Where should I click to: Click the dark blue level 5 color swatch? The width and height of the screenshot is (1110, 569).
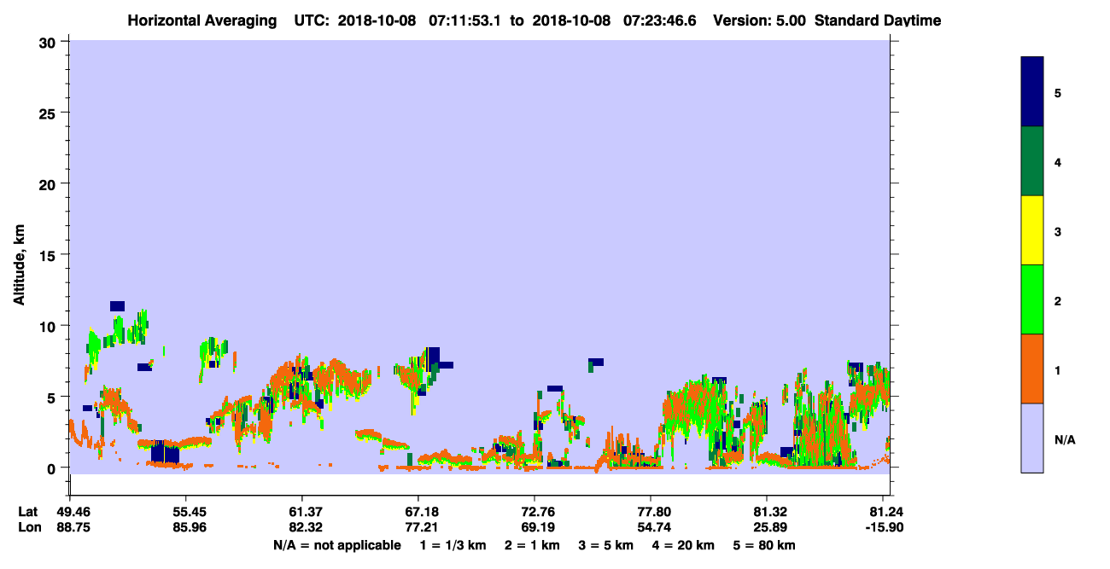pos(1032,91)
